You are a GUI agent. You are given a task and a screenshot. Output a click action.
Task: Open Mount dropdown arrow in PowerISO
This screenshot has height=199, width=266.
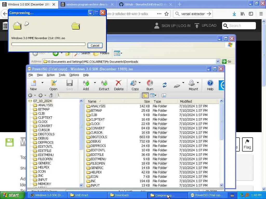click(x=198, y=83)
